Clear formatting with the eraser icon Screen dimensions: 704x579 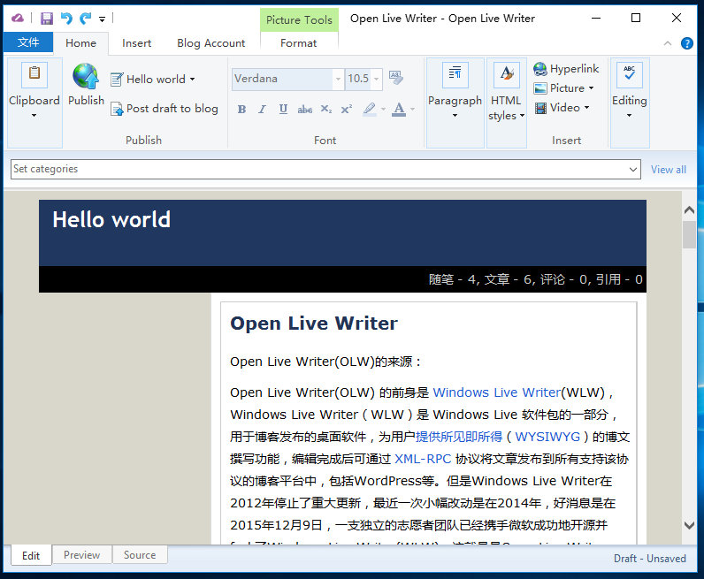pos(396,78)
